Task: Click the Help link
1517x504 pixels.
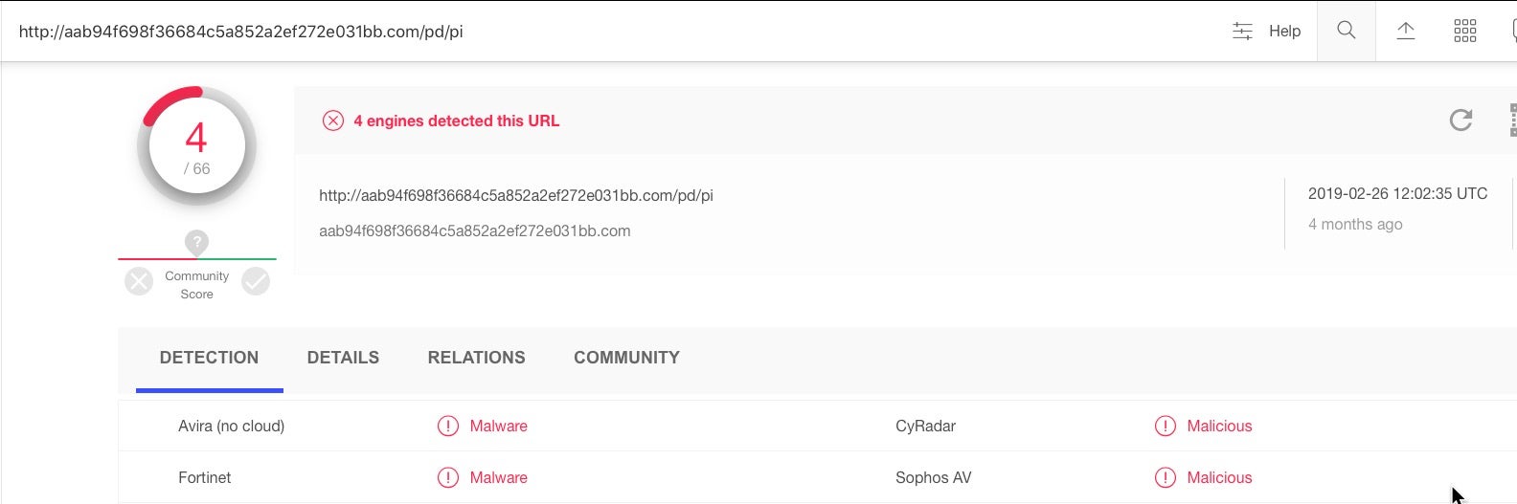Action: click(1284, 32)
